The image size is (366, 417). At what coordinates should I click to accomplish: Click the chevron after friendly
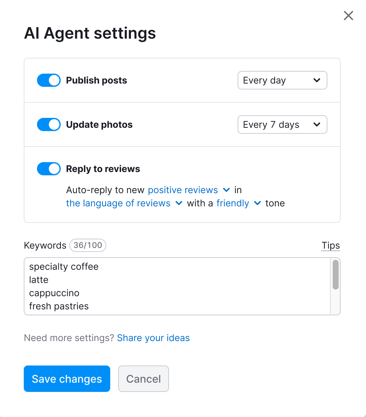tap(257, 203)
